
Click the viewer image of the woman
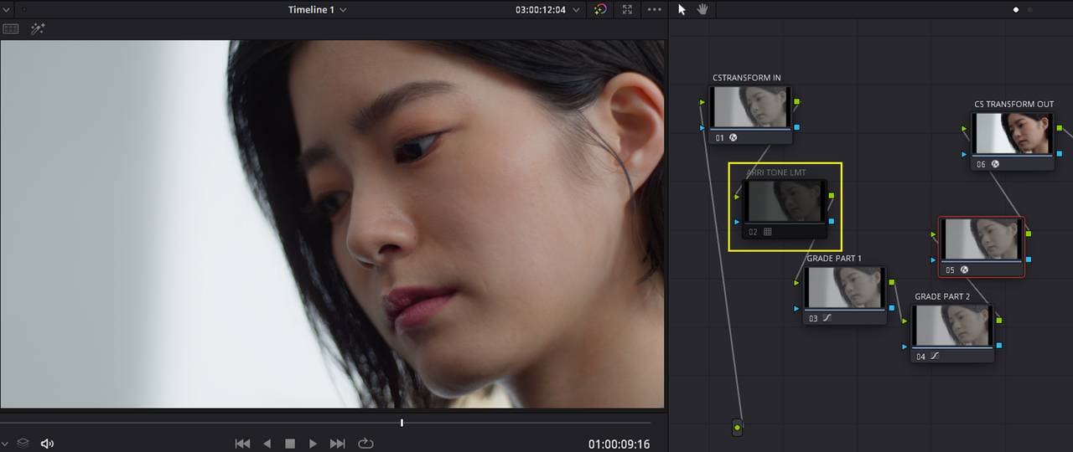click(x=332, y=223)
